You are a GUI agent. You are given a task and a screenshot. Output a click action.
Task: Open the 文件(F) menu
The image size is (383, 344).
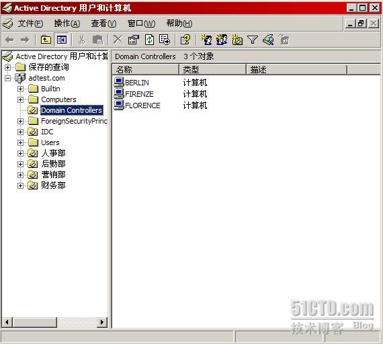click(30, 24)
